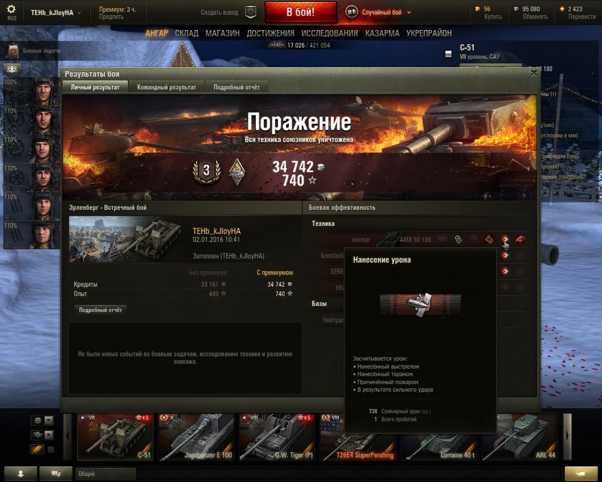The height and width of the screenshot is (482, 602).
Task: Open the ИССЛЕДОВАНИЯ menu
Action: (x=330, y=33)
